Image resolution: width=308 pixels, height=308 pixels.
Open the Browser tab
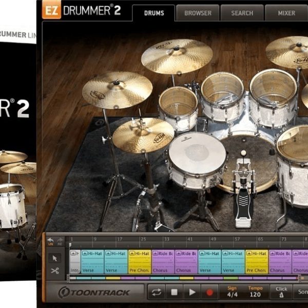pyautogui.click(x=198, y=13)
